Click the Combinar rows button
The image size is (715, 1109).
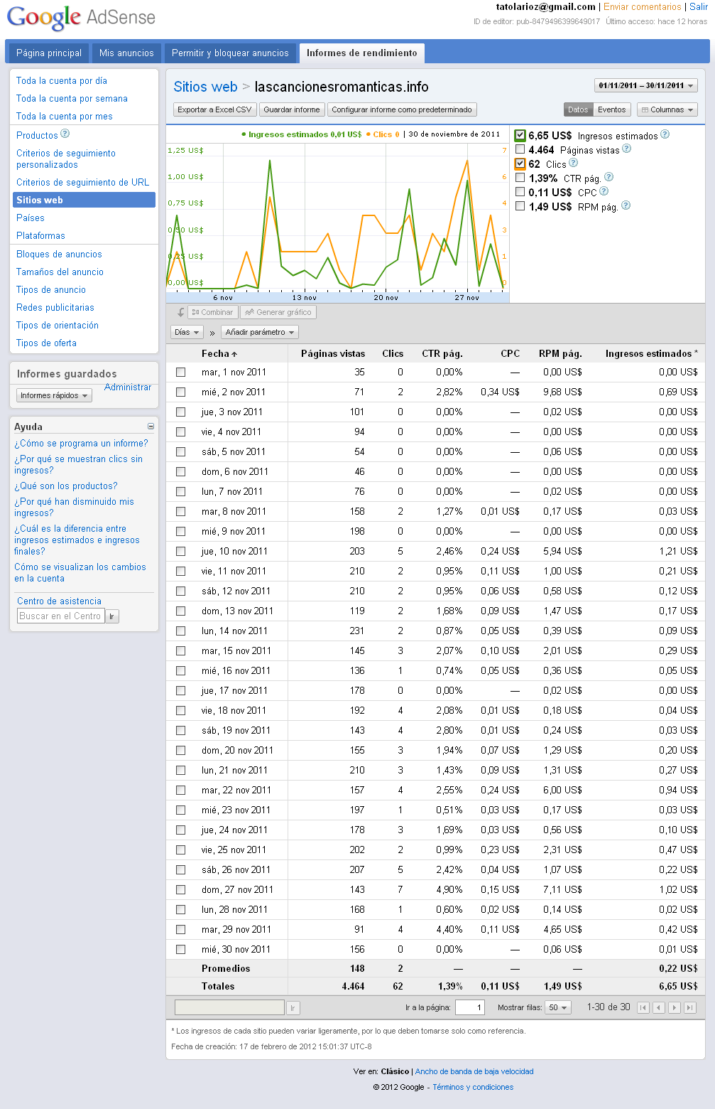point(212,312)
